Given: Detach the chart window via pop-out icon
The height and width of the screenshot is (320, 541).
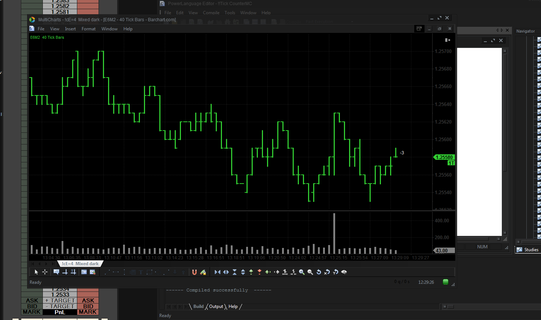Looking at the screenshot, I should [x=419, y=29].
